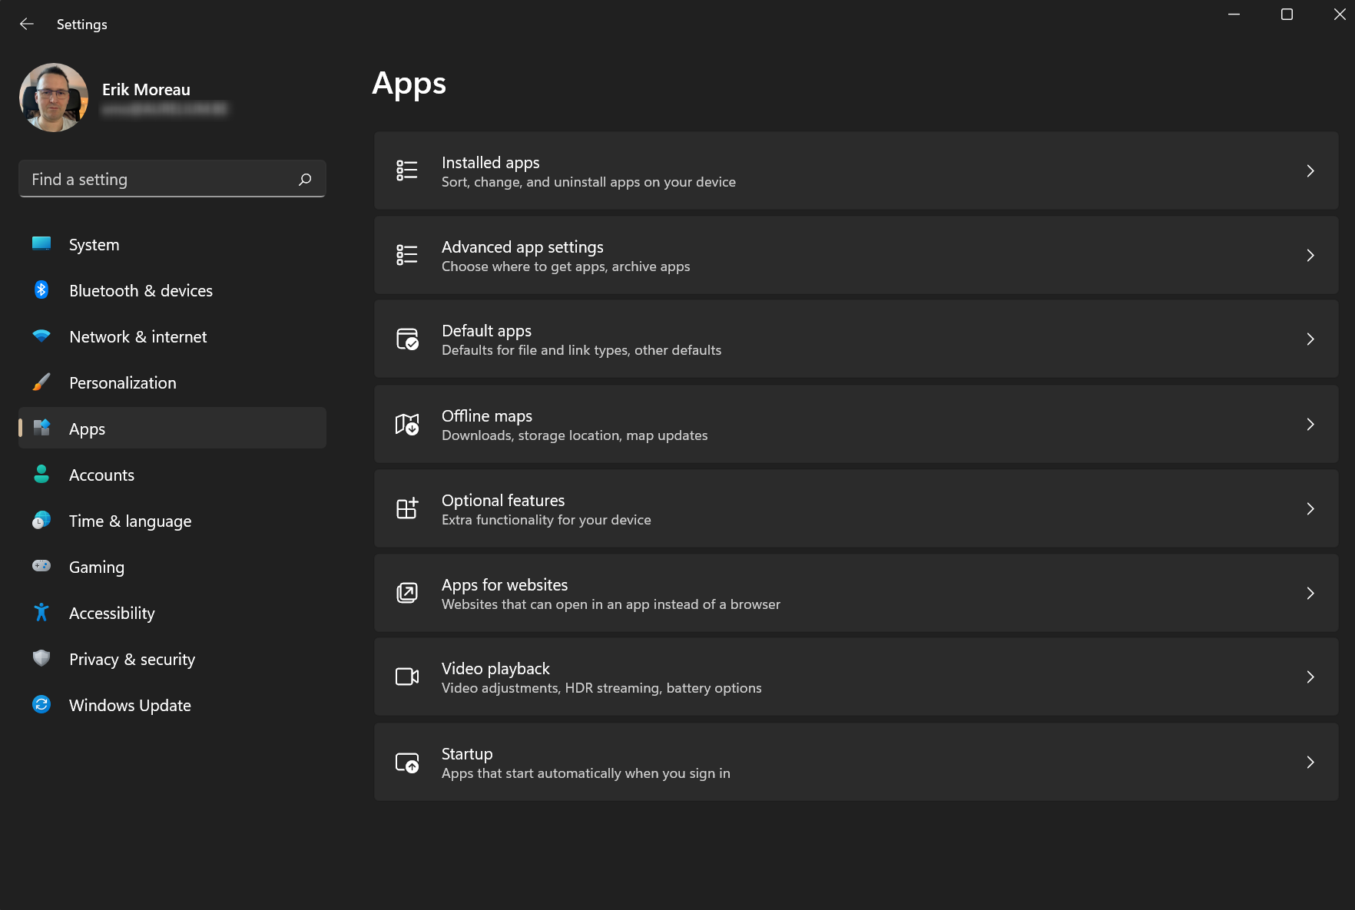Go to Privacy & security section
Image resolution: width=1355 pixels, height=910 pixels.
(x=131, y=660)
